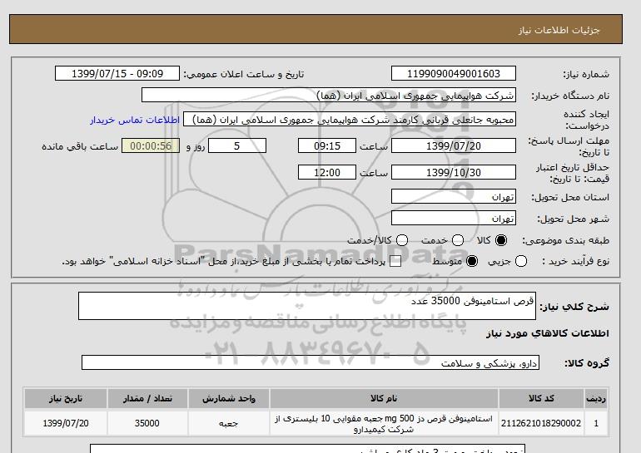The width and height of the screenshot is (641, 453).
Task: Click the delivery province field تهران
Action: pyautogui.click(x=454, y=197)
